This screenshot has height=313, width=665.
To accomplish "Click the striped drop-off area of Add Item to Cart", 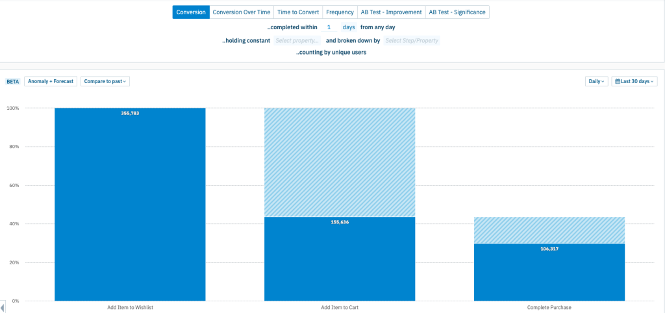I will click(x=340, y=162).
